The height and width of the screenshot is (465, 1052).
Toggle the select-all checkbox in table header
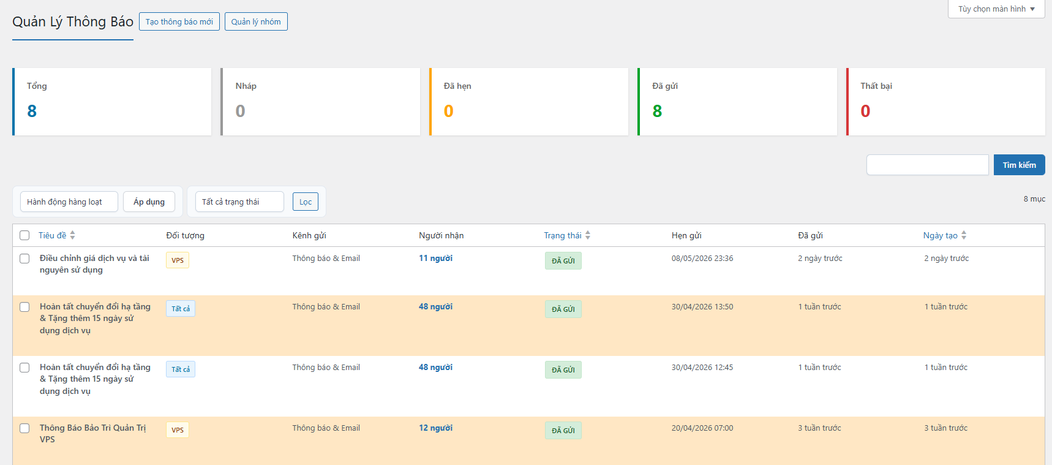[24, 235]
